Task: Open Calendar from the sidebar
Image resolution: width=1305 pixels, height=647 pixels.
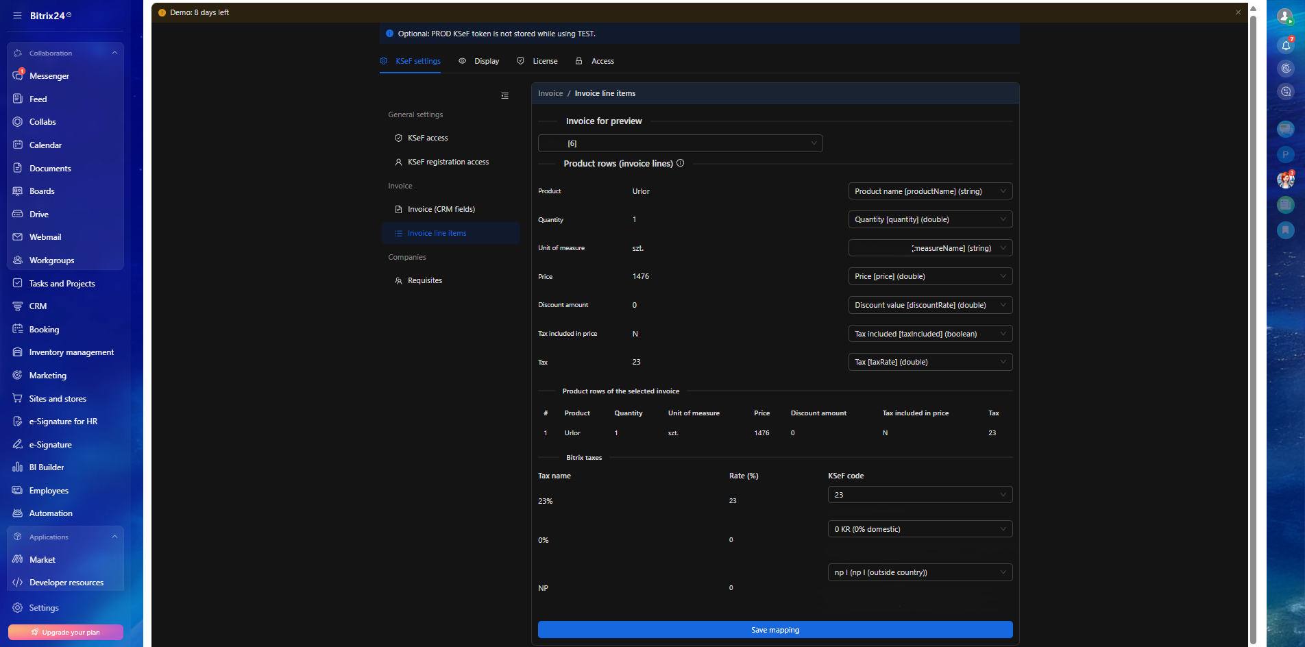Action: point(45,145)
